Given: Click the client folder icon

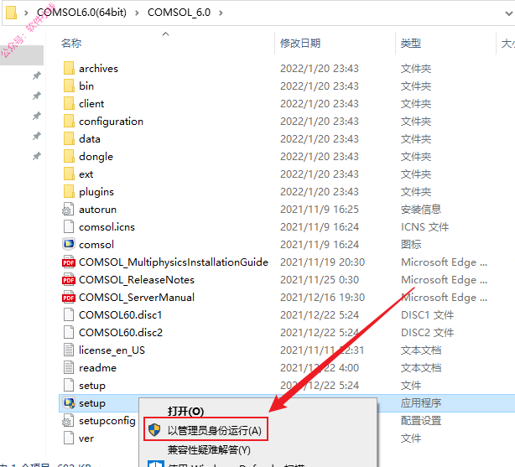Looking at the screenshot, I should click(x=69, y=103).
